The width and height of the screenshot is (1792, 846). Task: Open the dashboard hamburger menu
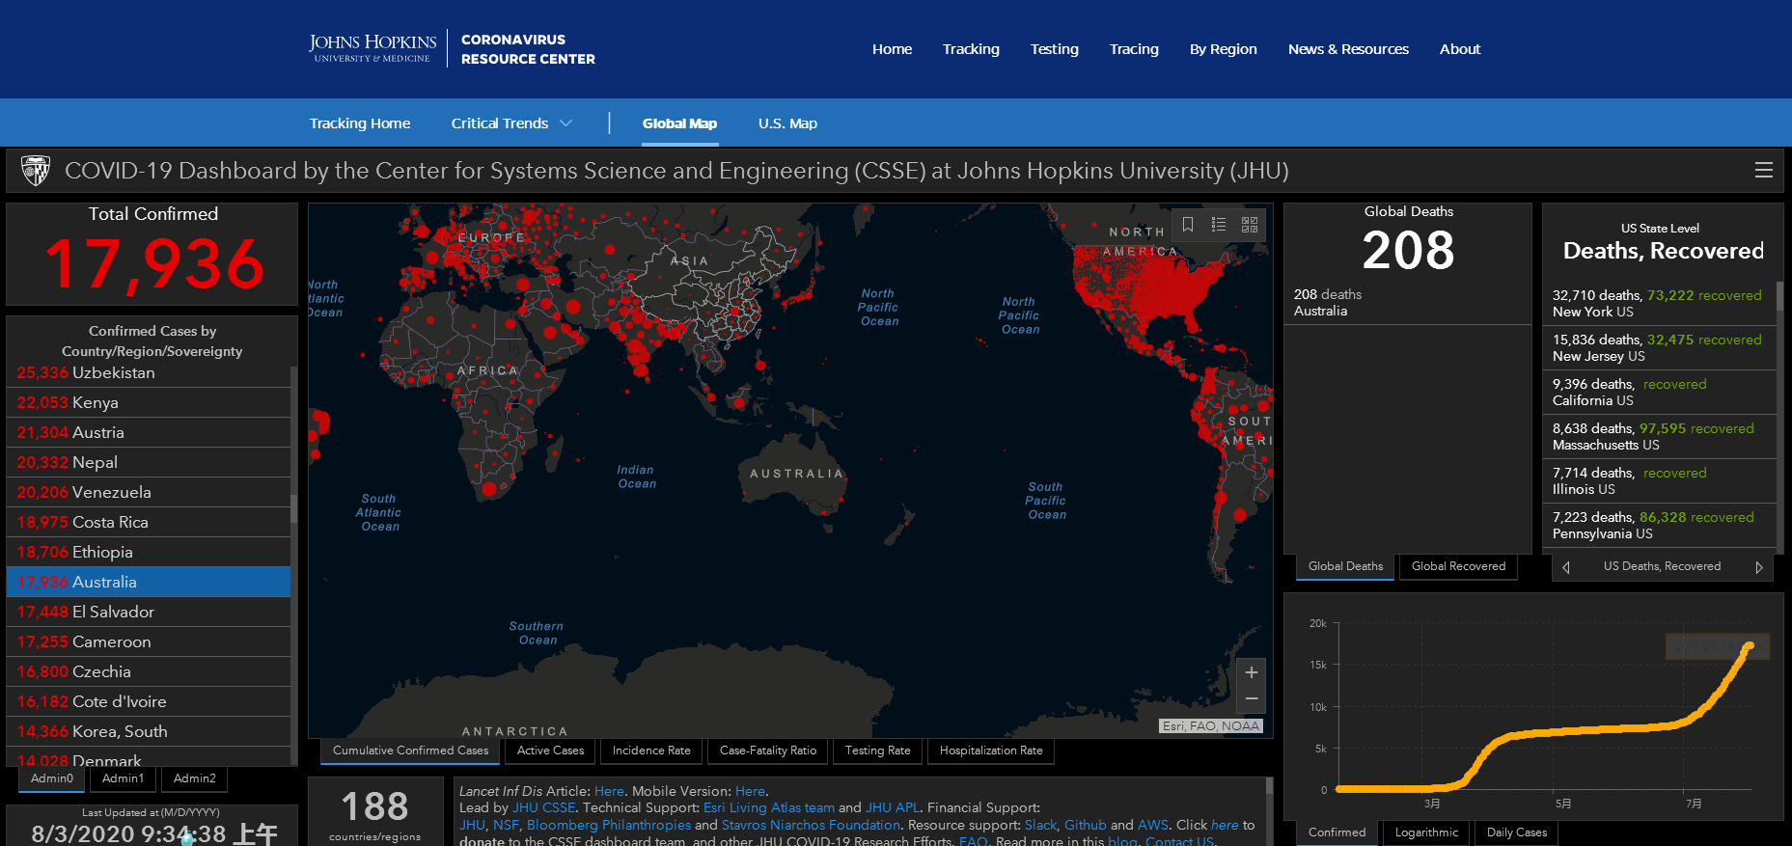(x=1763, y=171)
